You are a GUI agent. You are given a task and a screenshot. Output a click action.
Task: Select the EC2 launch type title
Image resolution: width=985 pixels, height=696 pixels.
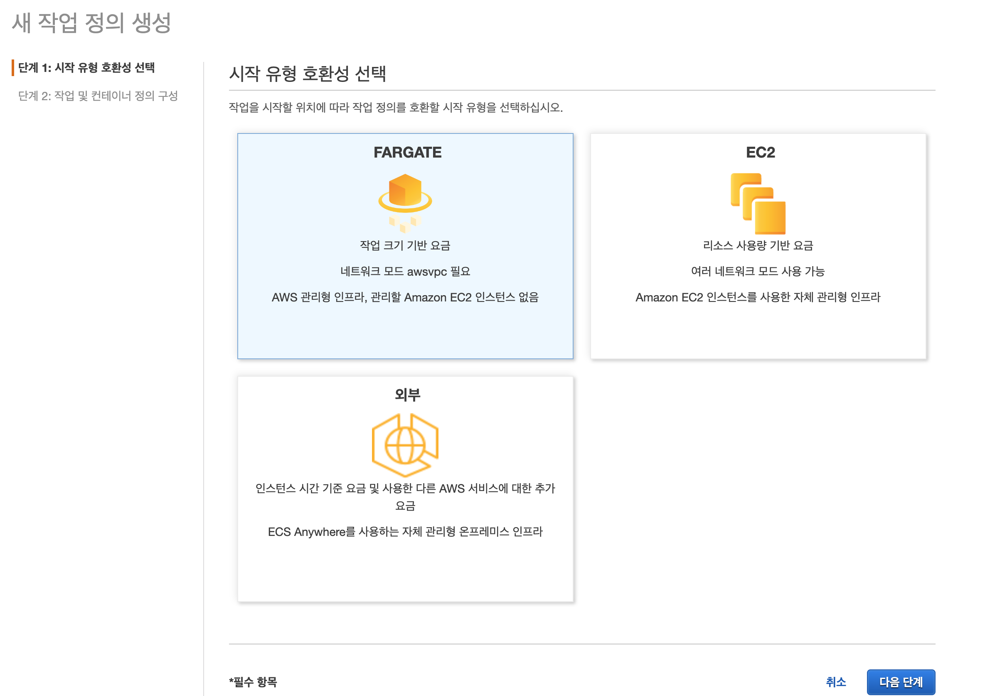[x=760, y=152]
